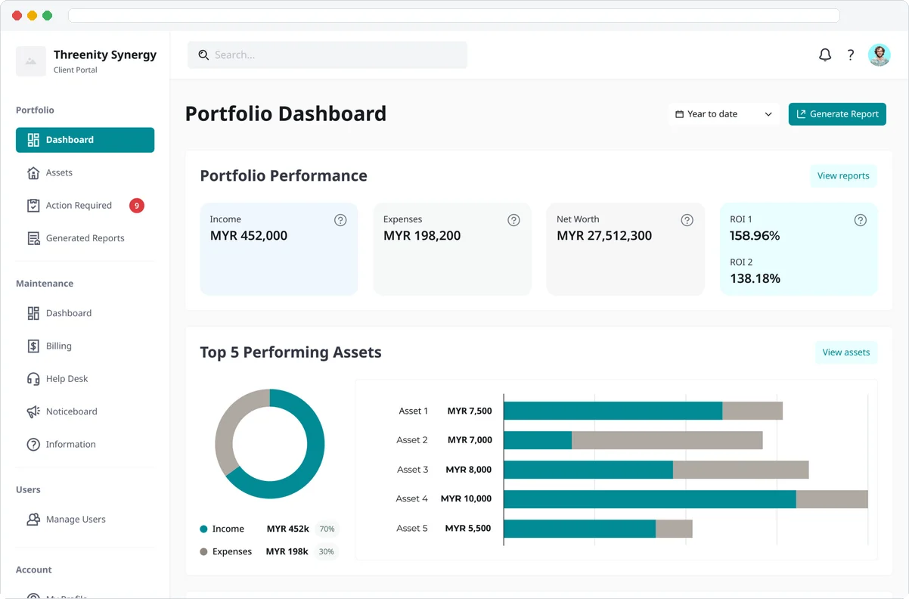
Task: Open Generated Reports in the sidebar
Action: click(x=85, y=237)
